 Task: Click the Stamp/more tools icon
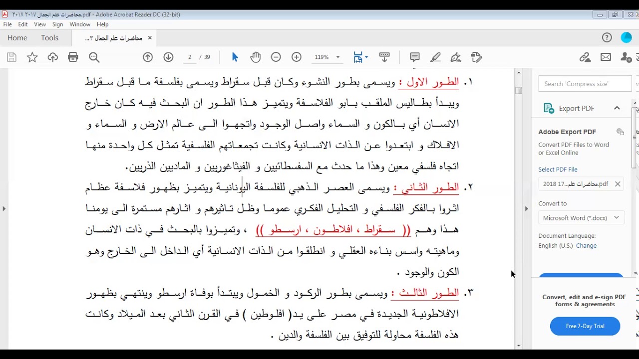click(x=476, y=57)
